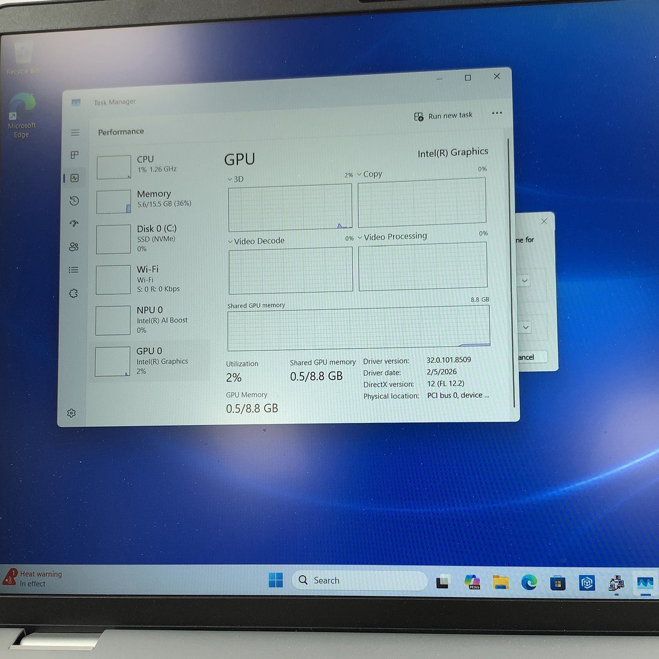Click Cancel in the background dialog
Viewport: 659px width, 659px height.
coord(530,357)
